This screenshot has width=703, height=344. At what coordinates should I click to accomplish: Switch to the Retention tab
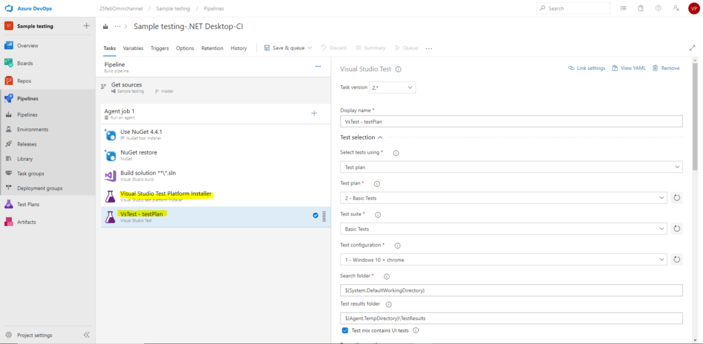(213, 48)
